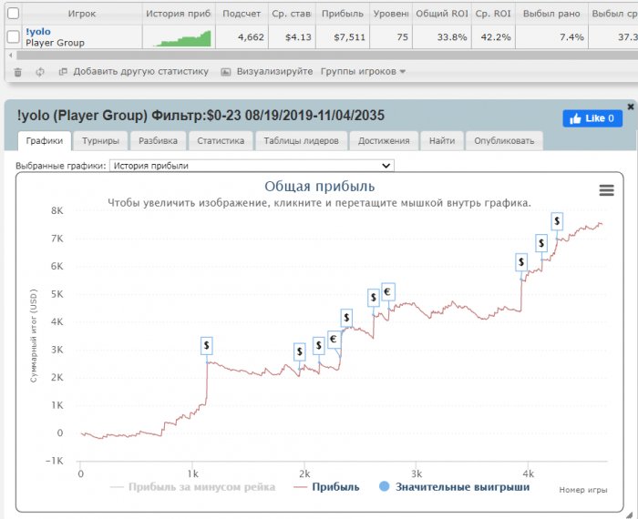Click the scrollbar left arrow

[10, 56]
